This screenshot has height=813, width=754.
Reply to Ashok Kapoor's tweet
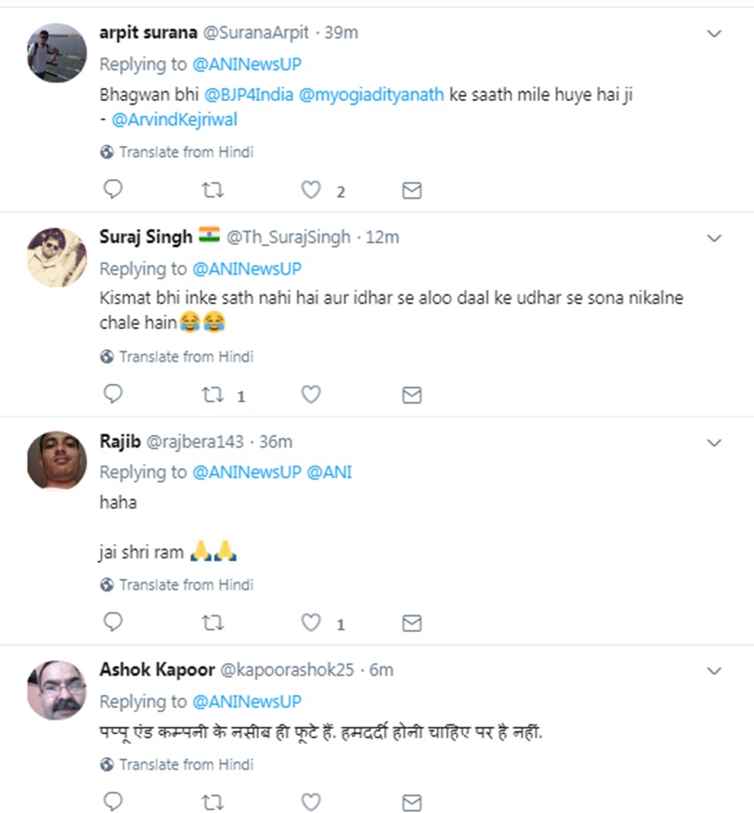[x=113, y=802]
